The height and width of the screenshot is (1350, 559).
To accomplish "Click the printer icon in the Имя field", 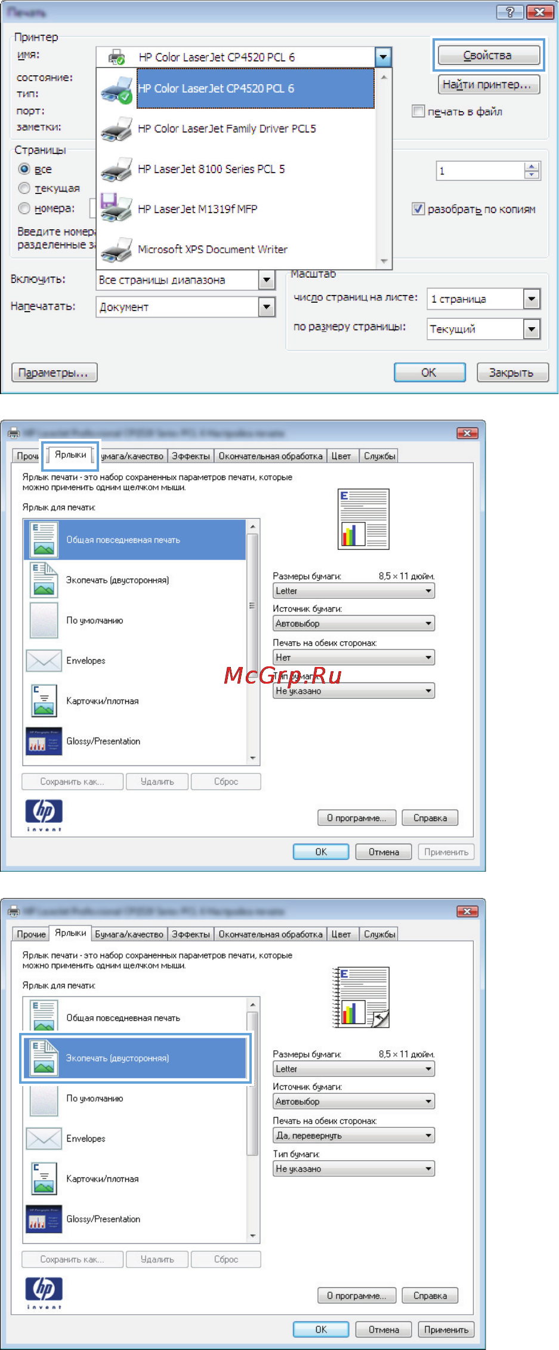I will pyautogui.click(x=116, y=57).
